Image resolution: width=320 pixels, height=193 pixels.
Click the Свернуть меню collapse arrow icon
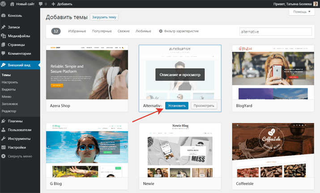pyautogui.click(x=3, y=156)
